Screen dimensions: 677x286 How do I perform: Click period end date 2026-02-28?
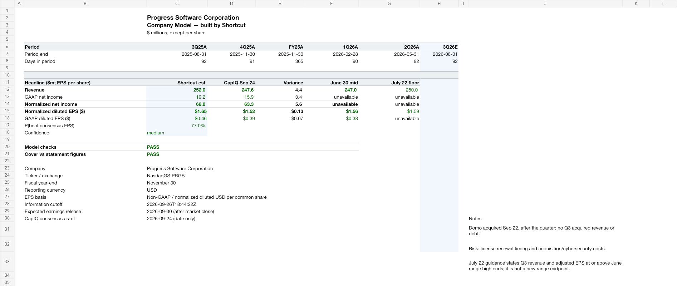pos(345,54)
